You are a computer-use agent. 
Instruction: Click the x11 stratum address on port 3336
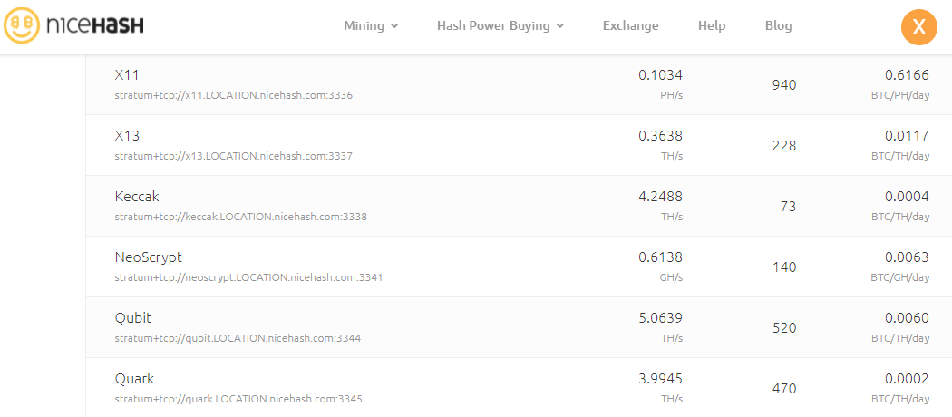[233, 95]
